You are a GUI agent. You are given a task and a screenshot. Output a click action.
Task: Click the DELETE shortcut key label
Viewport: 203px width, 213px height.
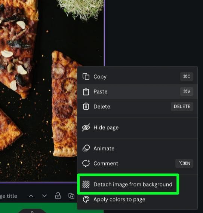(182, 106)
